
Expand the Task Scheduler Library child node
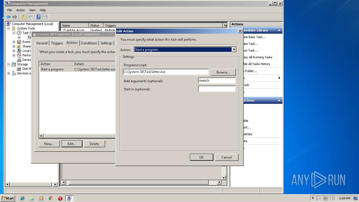[x=19, y=37]
